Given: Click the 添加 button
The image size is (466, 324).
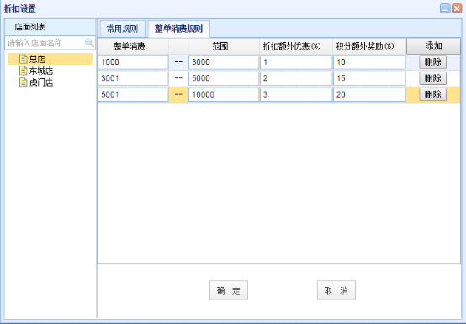Looking at the screenshot, I should click(x=433, y=45).
